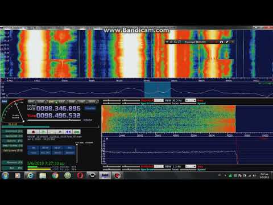The width and height of the screenshot is (273, 205).
Task: Open the Bandicam bar dropdown arrow
Action: (167, 42)
